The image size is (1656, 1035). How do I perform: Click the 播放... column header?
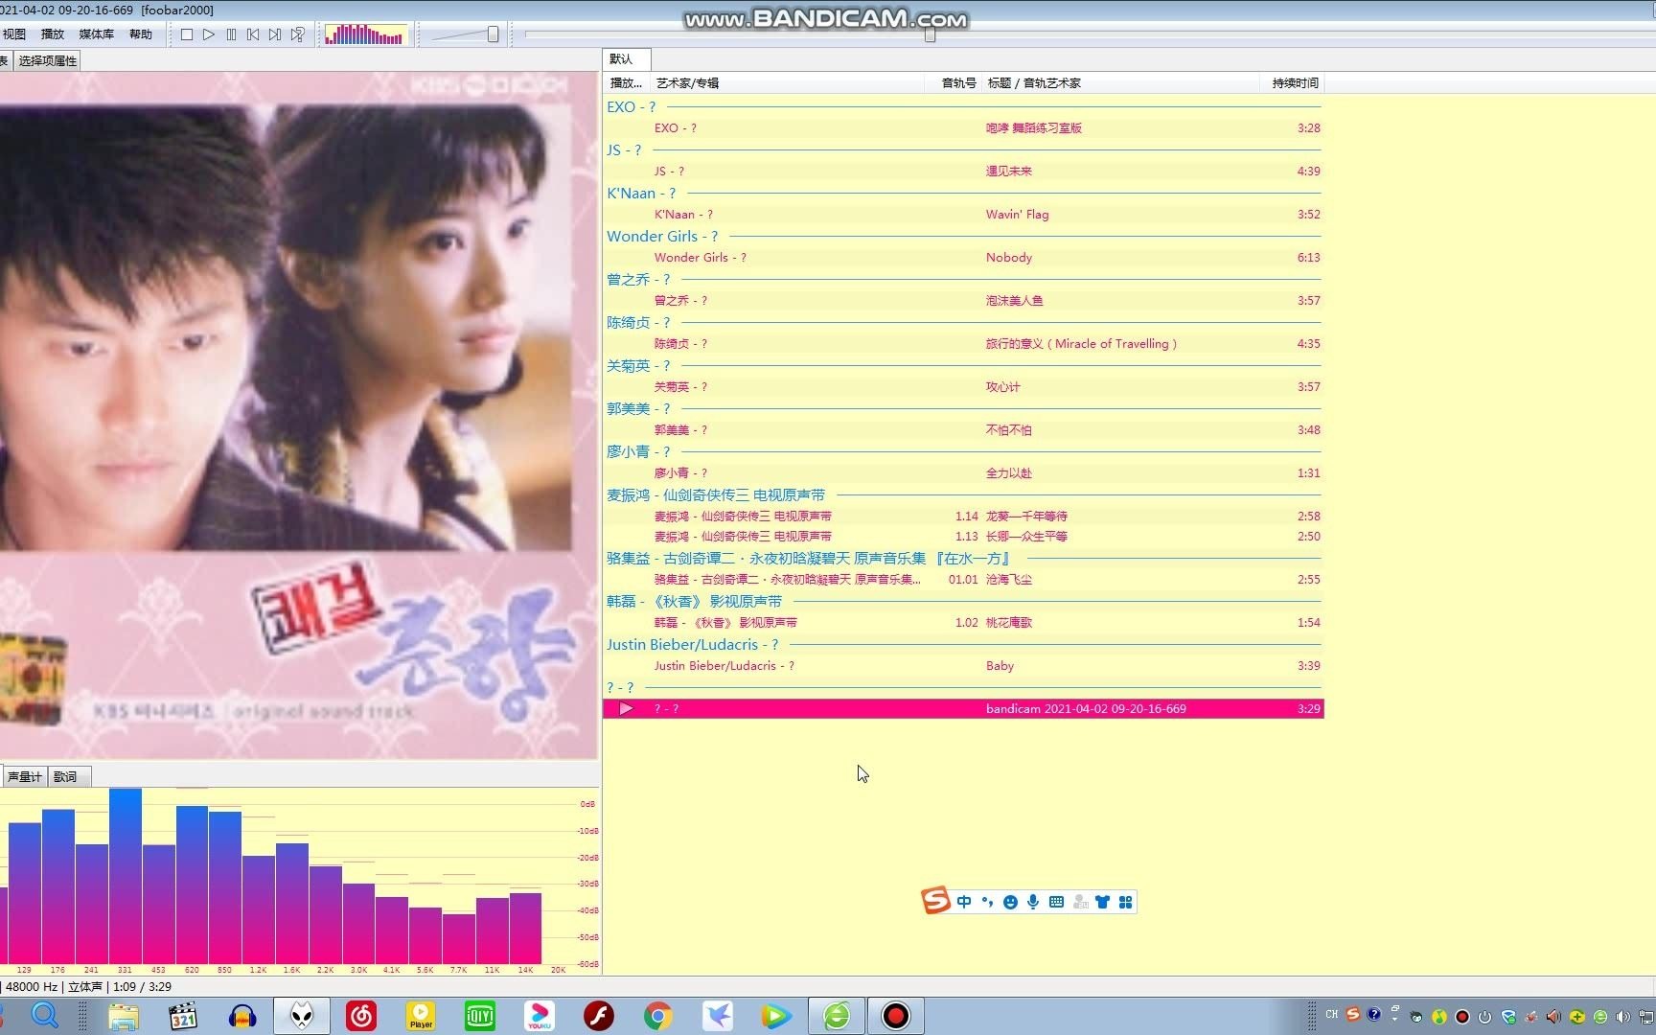[626, 83]
